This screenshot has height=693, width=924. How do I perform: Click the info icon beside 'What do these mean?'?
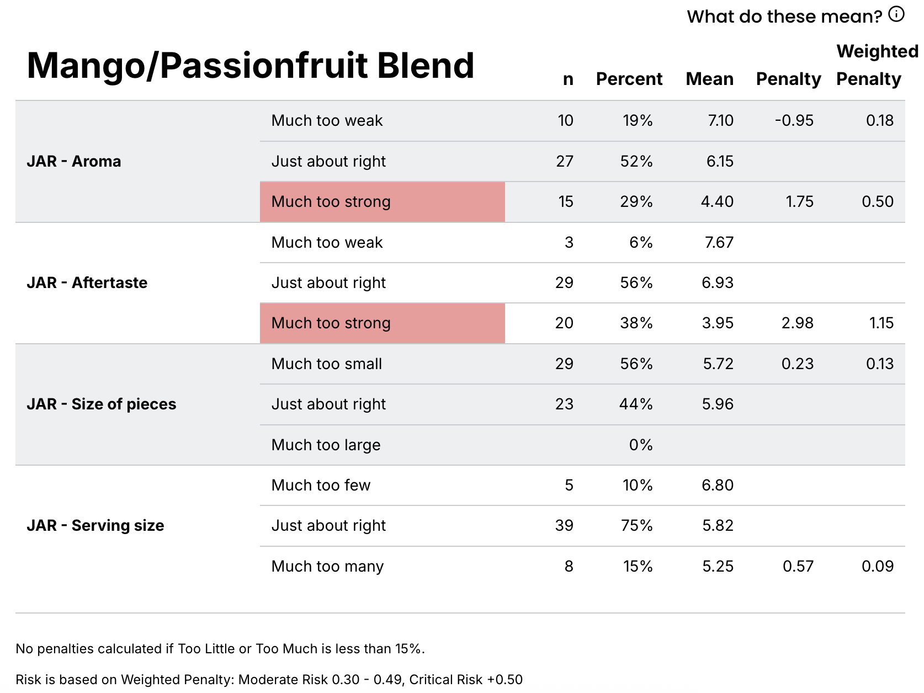[896, 14]
